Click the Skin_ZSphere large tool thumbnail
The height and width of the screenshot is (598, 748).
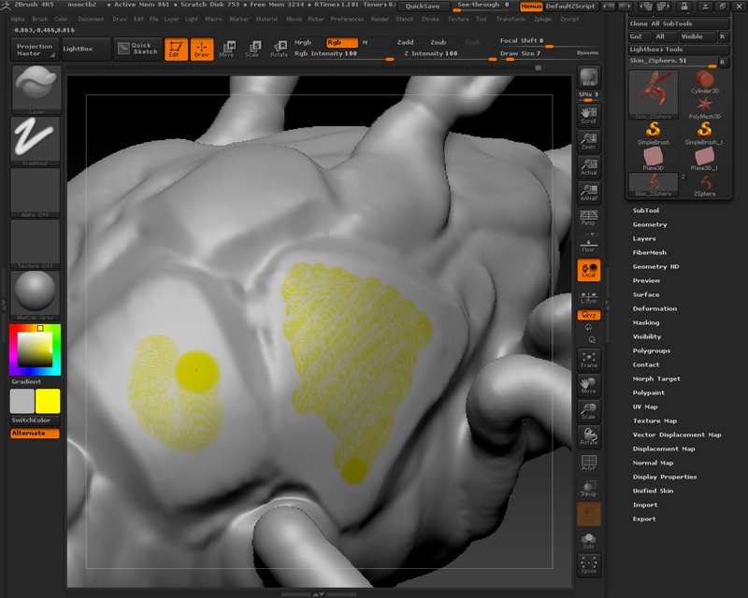pos(653,94)
